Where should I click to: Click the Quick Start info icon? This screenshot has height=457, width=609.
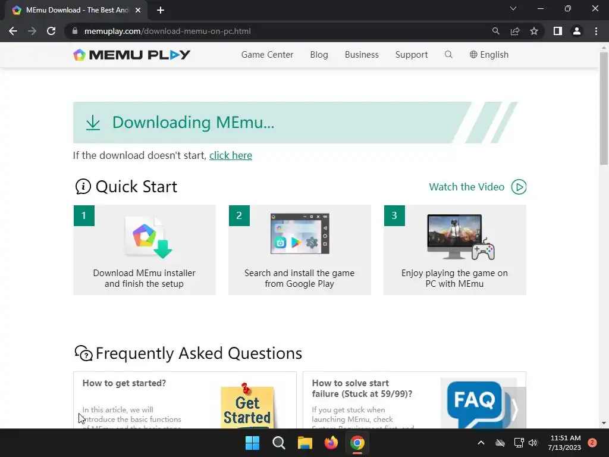pos(83,186)
